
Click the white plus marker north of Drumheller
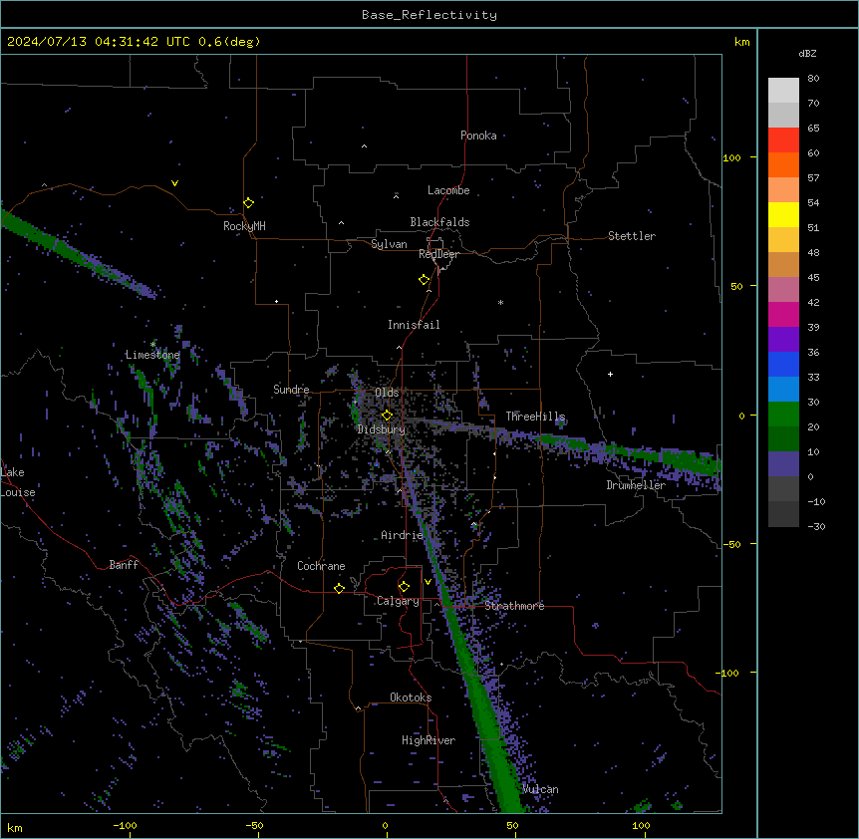pos(610,374)
